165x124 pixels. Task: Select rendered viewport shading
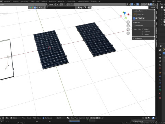(153, 4)
